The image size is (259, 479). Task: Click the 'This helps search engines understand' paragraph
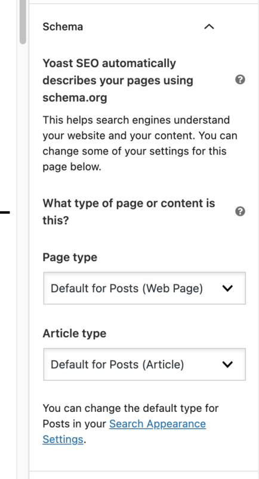140,143
